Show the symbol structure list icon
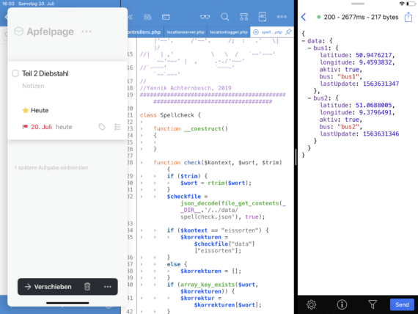 coord(243,17)
